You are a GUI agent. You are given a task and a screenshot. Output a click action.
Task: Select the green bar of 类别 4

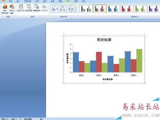pos(139,61)
